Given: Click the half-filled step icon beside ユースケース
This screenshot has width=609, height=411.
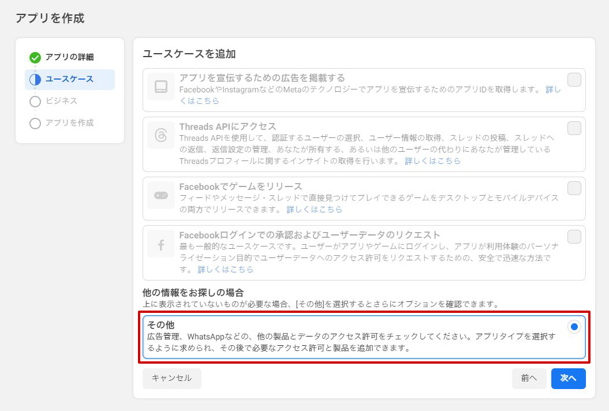Looking at the screenshot, I should (35, 79).
